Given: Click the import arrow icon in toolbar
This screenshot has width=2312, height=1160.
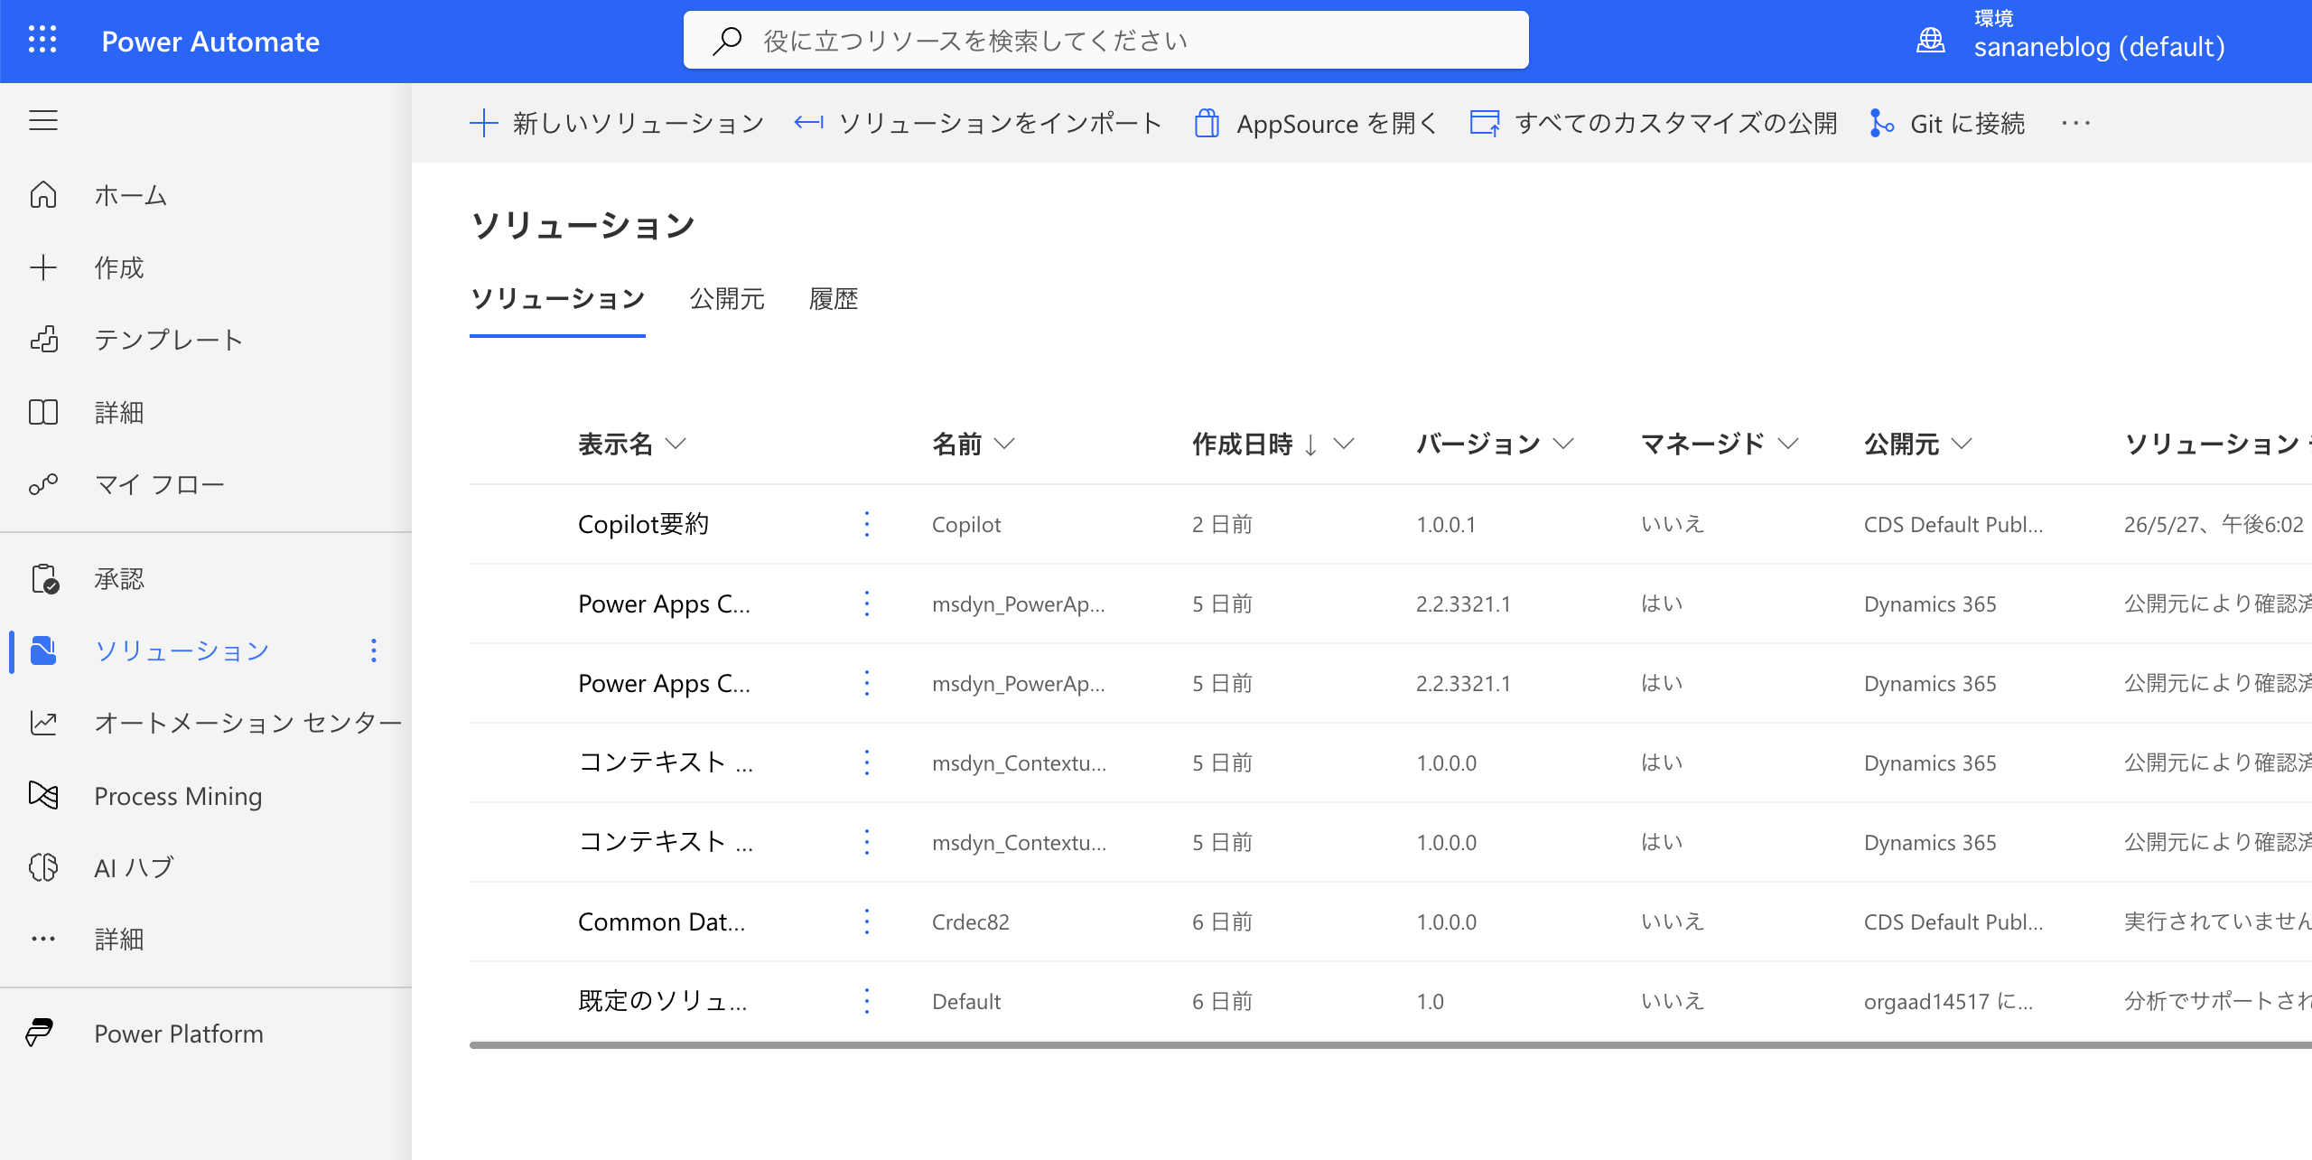Looking at the screenshot, I should pos(809,123).
